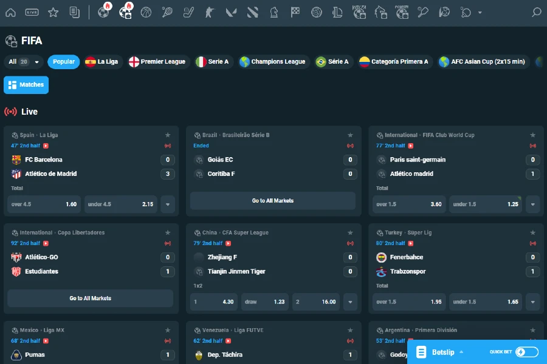This screenshot has height=364, width=547.
Task: Click the draw 1.23 odds for Zhejiang F
Action: click(x=264, y=302)
